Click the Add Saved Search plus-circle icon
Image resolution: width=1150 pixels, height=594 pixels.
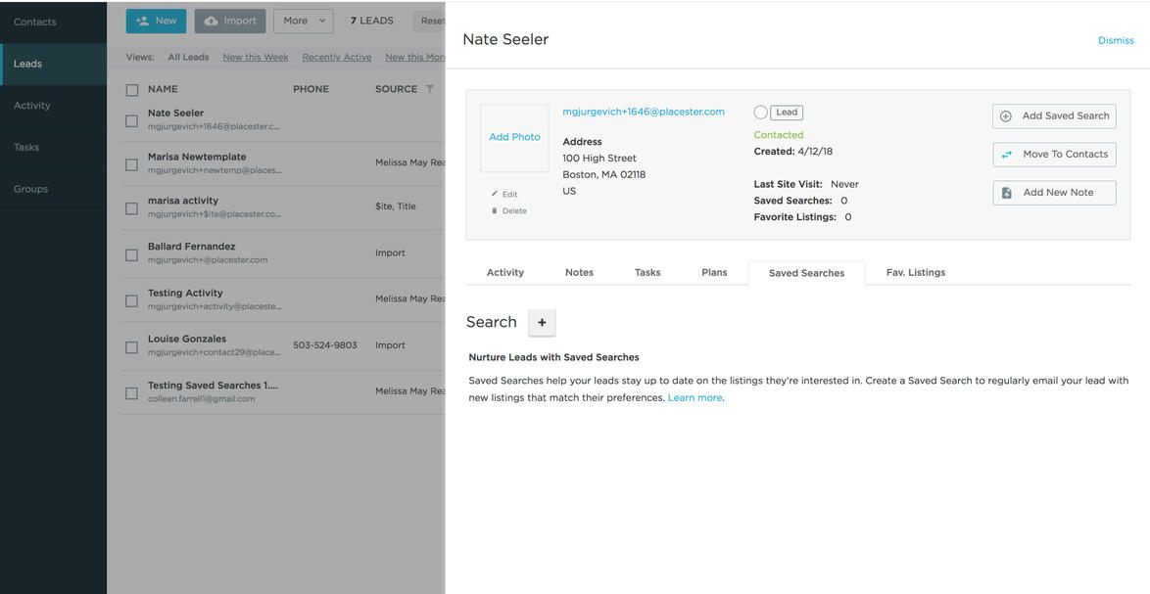pyautogui.click(x=1006, y=115)
